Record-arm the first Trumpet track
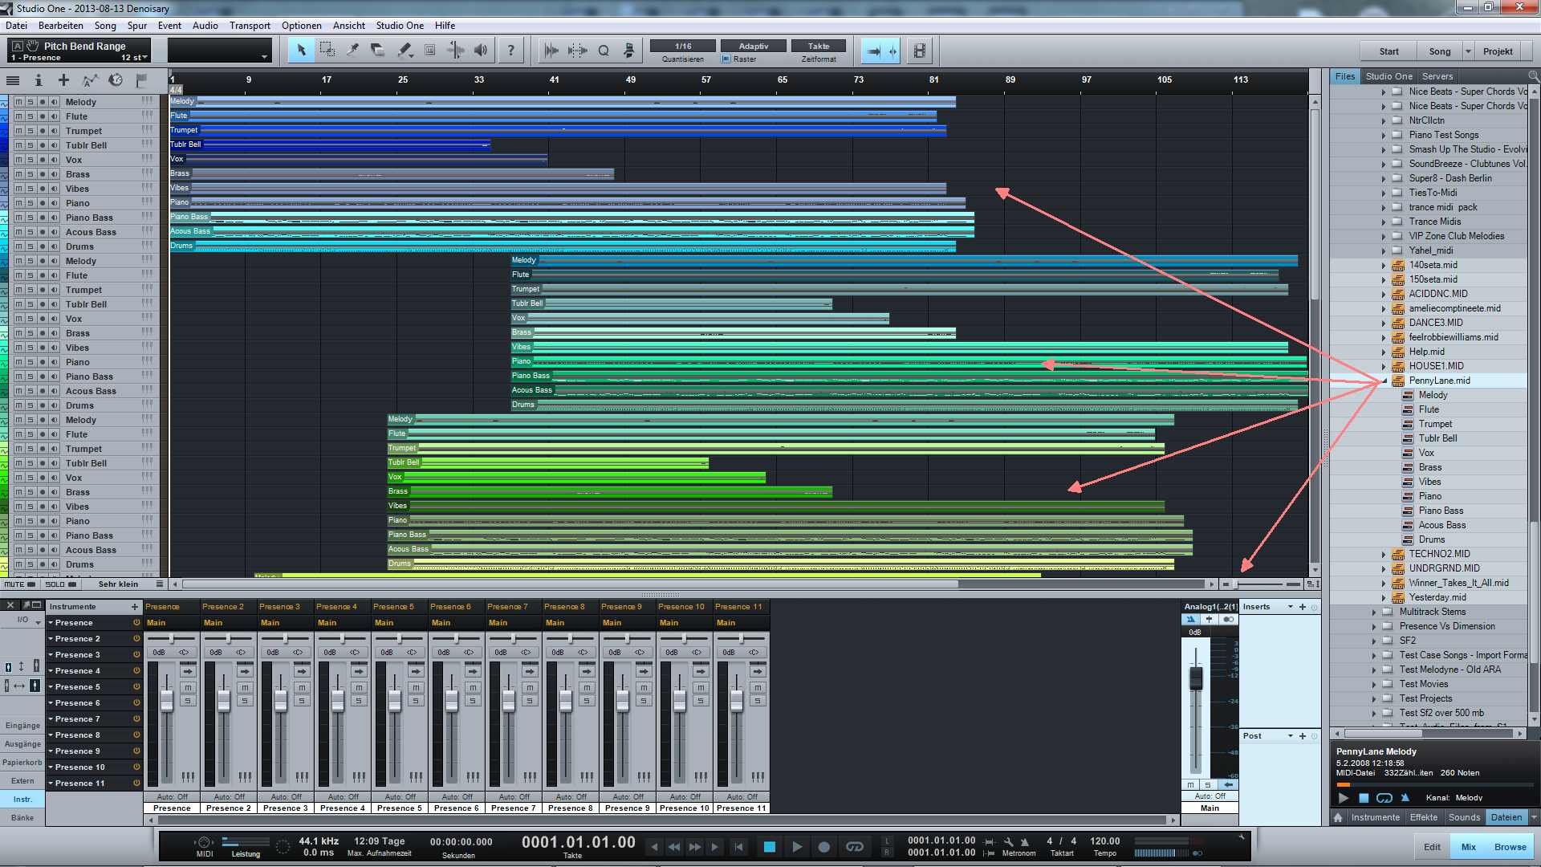 pyautogui.click(x=43, y=131)
